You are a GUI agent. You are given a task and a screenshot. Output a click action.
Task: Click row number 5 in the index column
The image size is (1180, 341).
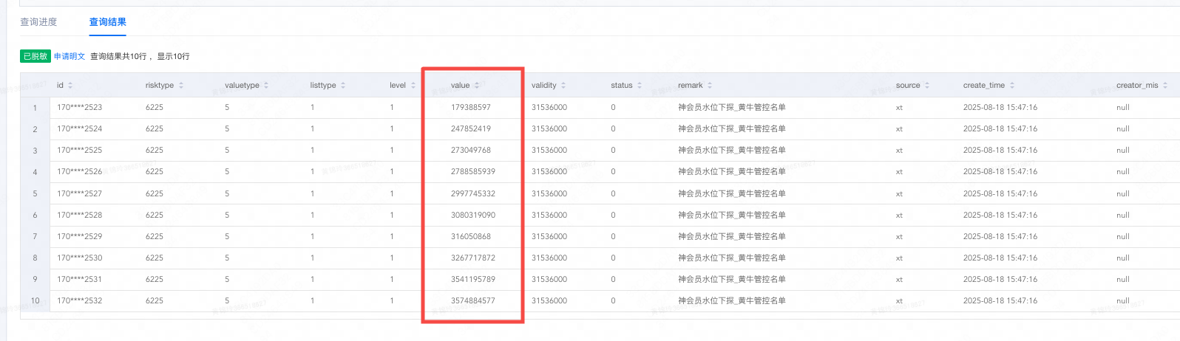[35, 193]
